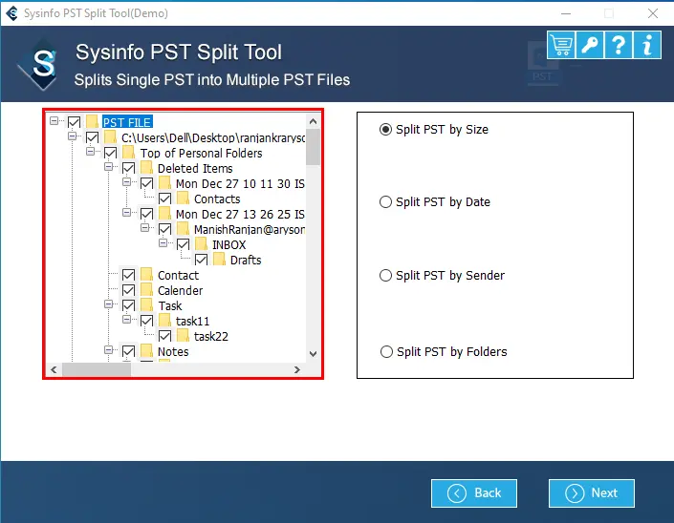Click tree scroll up arrow
Image resolution: width=674 pixels, height=523 pixels.
click(x=313, y=121)
